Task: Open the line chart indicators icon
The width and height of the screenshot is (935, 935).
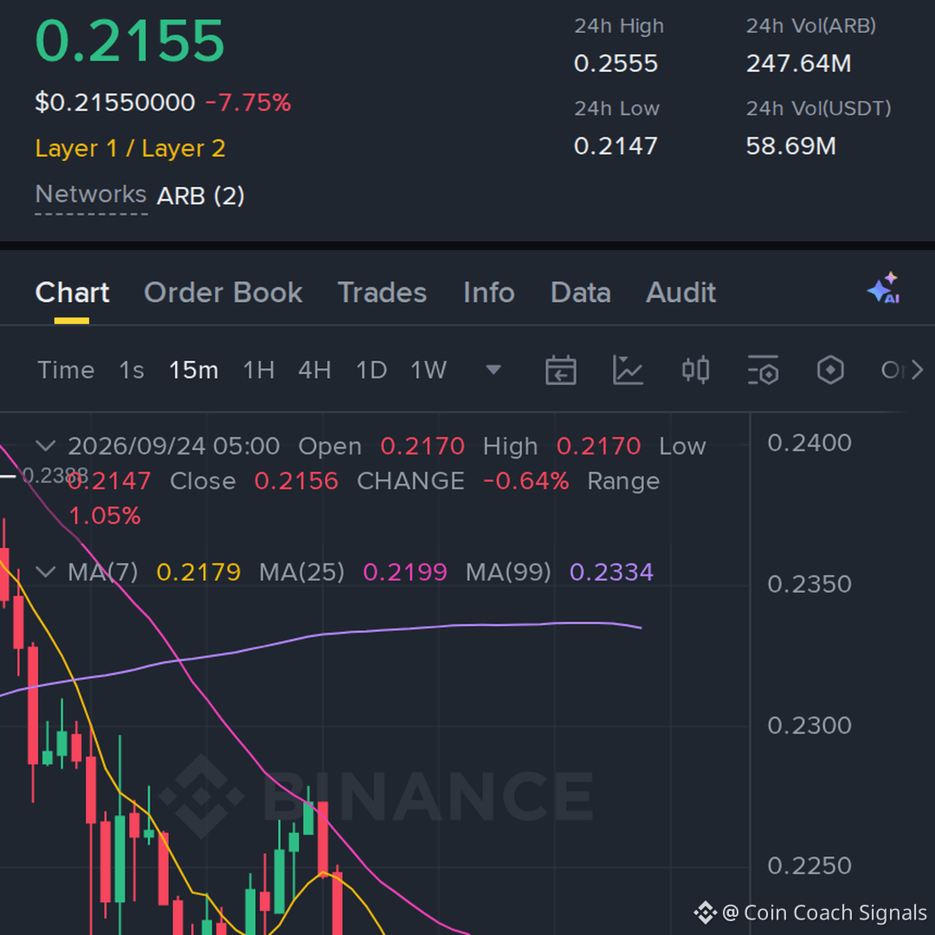Action: [628, 371]
